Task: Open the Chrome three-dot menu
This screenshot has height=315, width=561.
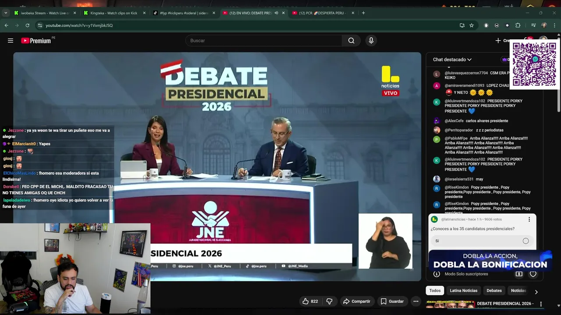Action: [554, 25]
